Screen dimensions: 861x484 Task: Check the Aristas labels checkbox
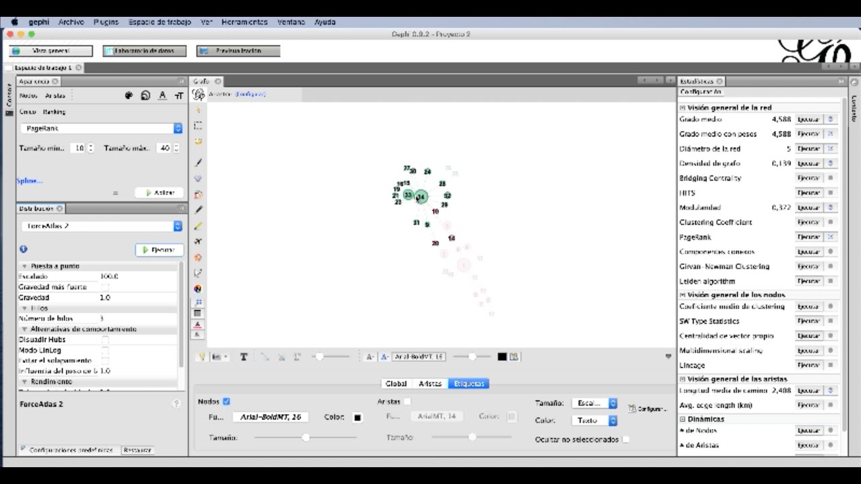pos(407,401)
